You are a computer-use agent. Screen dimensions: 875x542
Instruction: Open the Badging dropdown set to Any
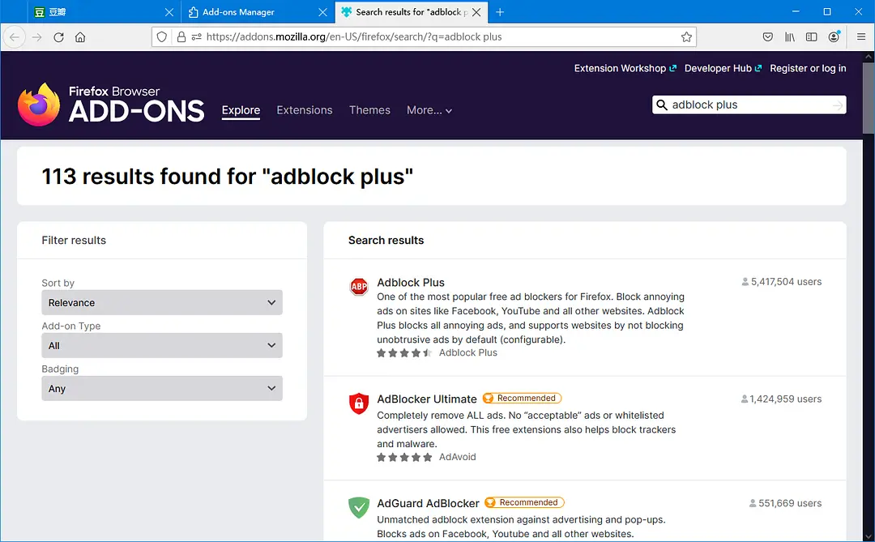(x=162, y=389)
